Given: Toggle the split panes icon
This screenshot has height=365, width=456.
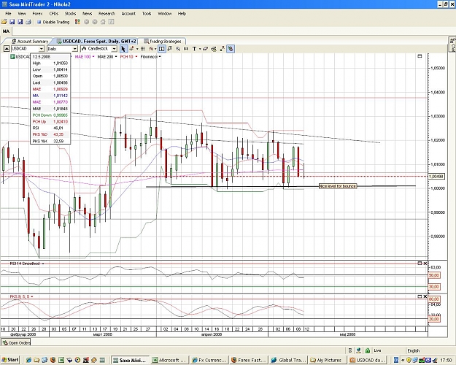Looking at the screenshot, I should [x=162, y=49].
